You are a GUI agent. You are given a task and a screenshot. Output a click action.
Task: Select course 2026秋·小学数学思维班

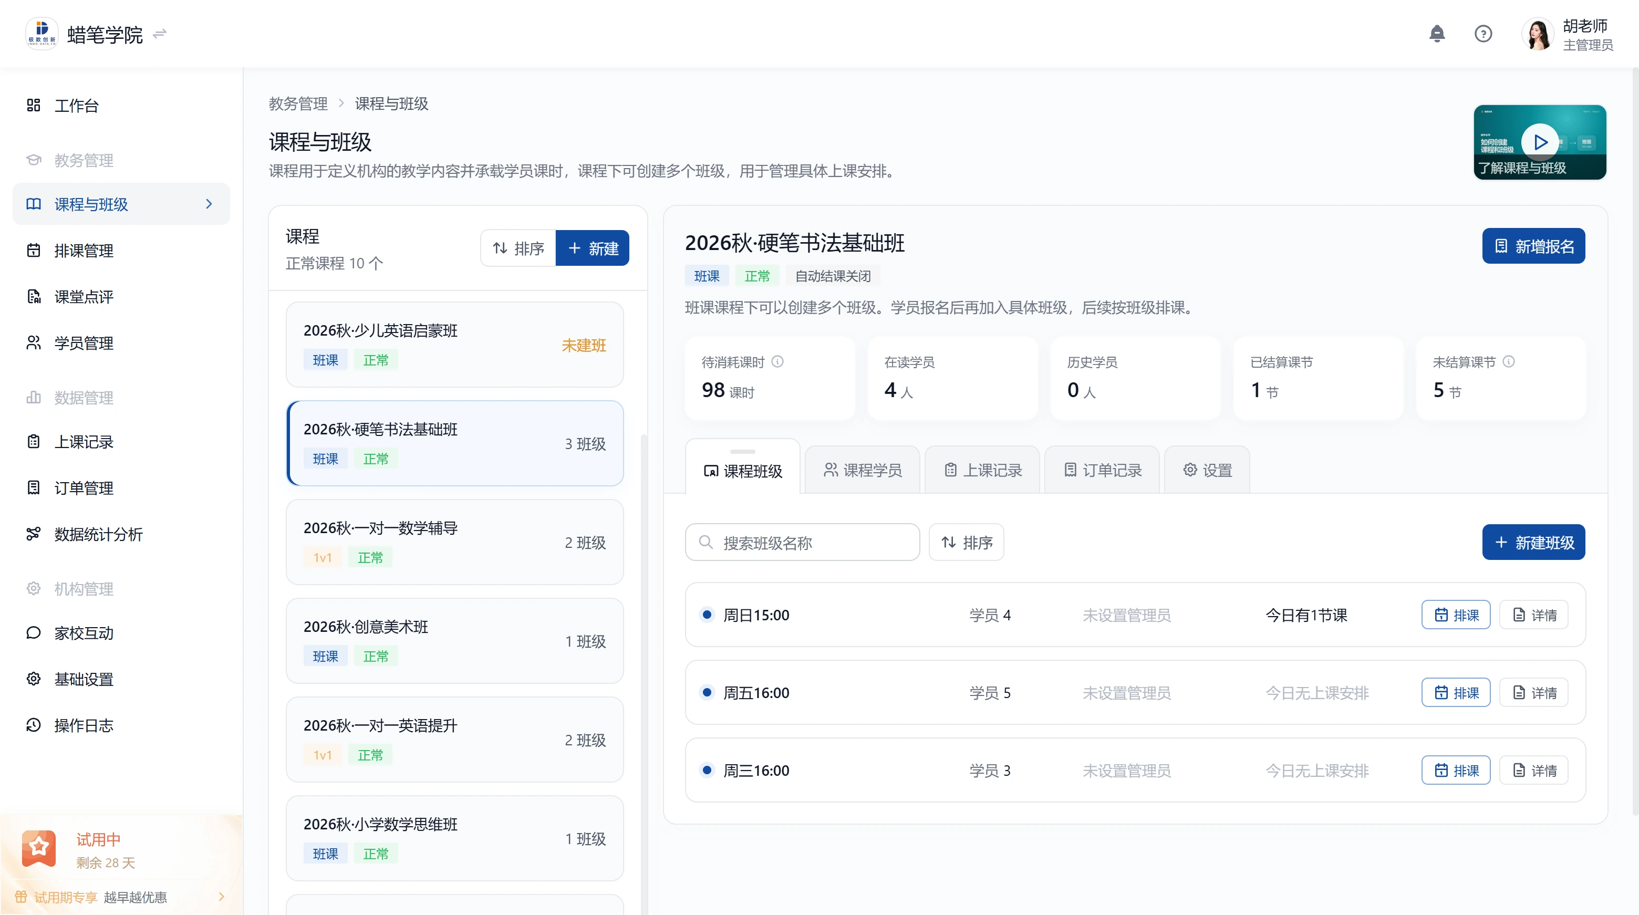coord(455,838)
